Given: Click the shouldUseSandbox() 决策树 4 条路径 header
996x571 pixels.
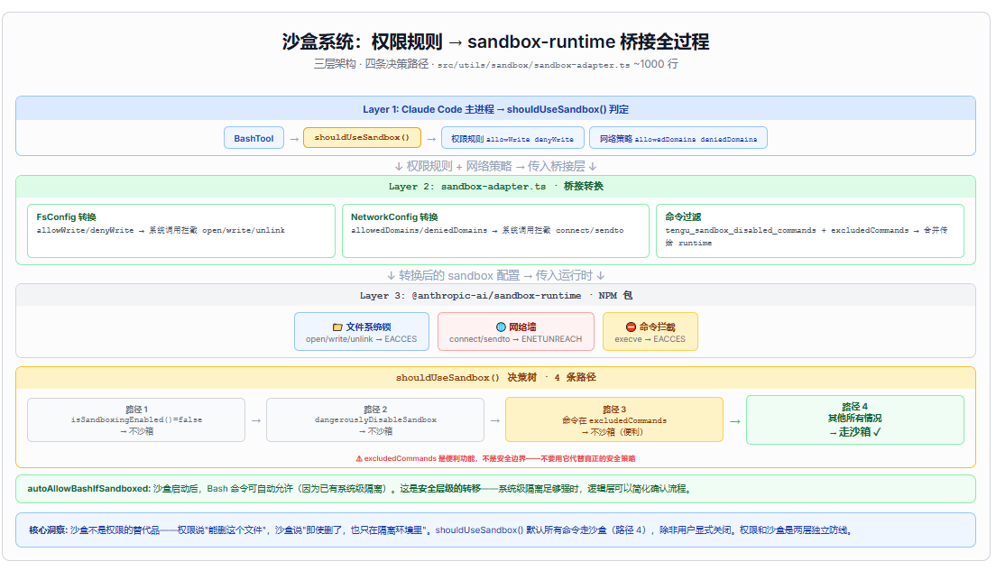Looking at the screenshot, I should click(495, 377).
